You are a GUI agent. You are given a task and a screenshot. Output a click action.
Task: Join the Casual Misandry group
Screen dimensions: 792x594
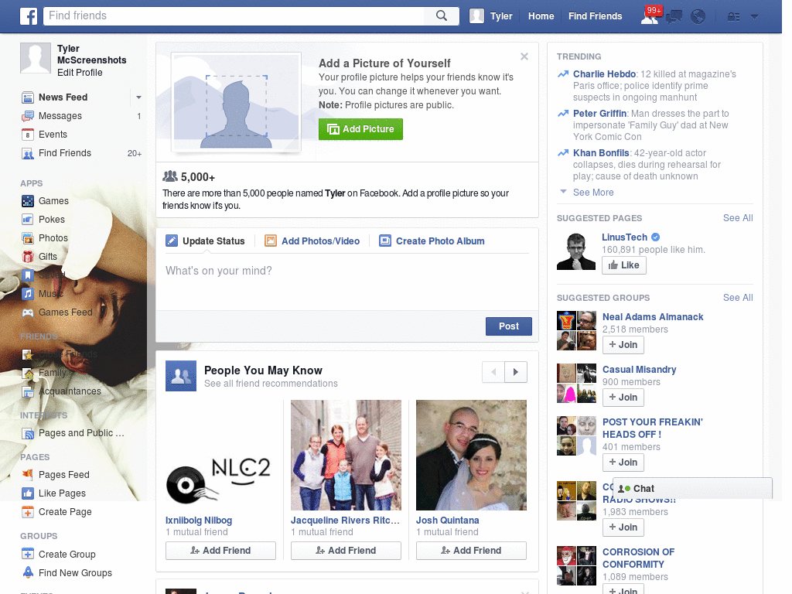coord(623,398)
